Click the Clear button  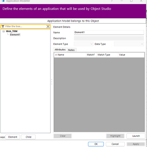coord(63,136)
